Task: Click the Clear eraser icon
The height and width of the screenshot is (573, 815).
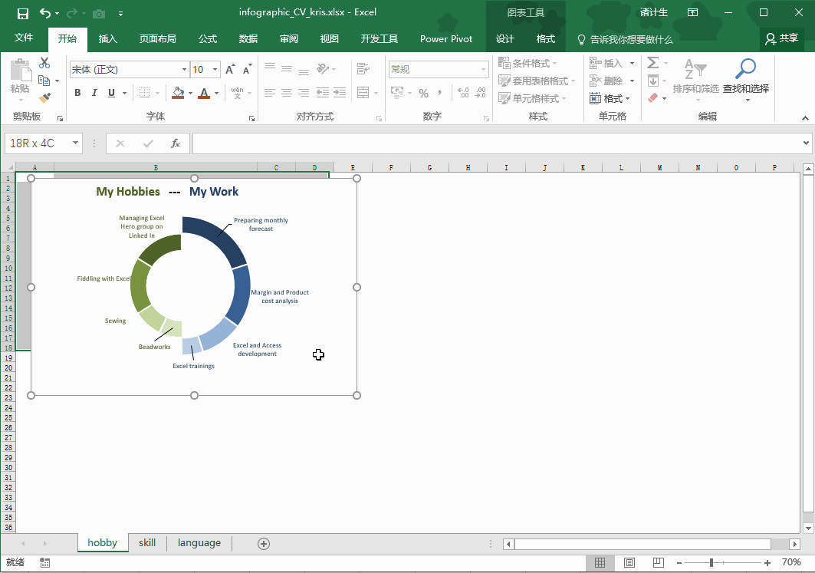Action: click(x=652, y=97)
